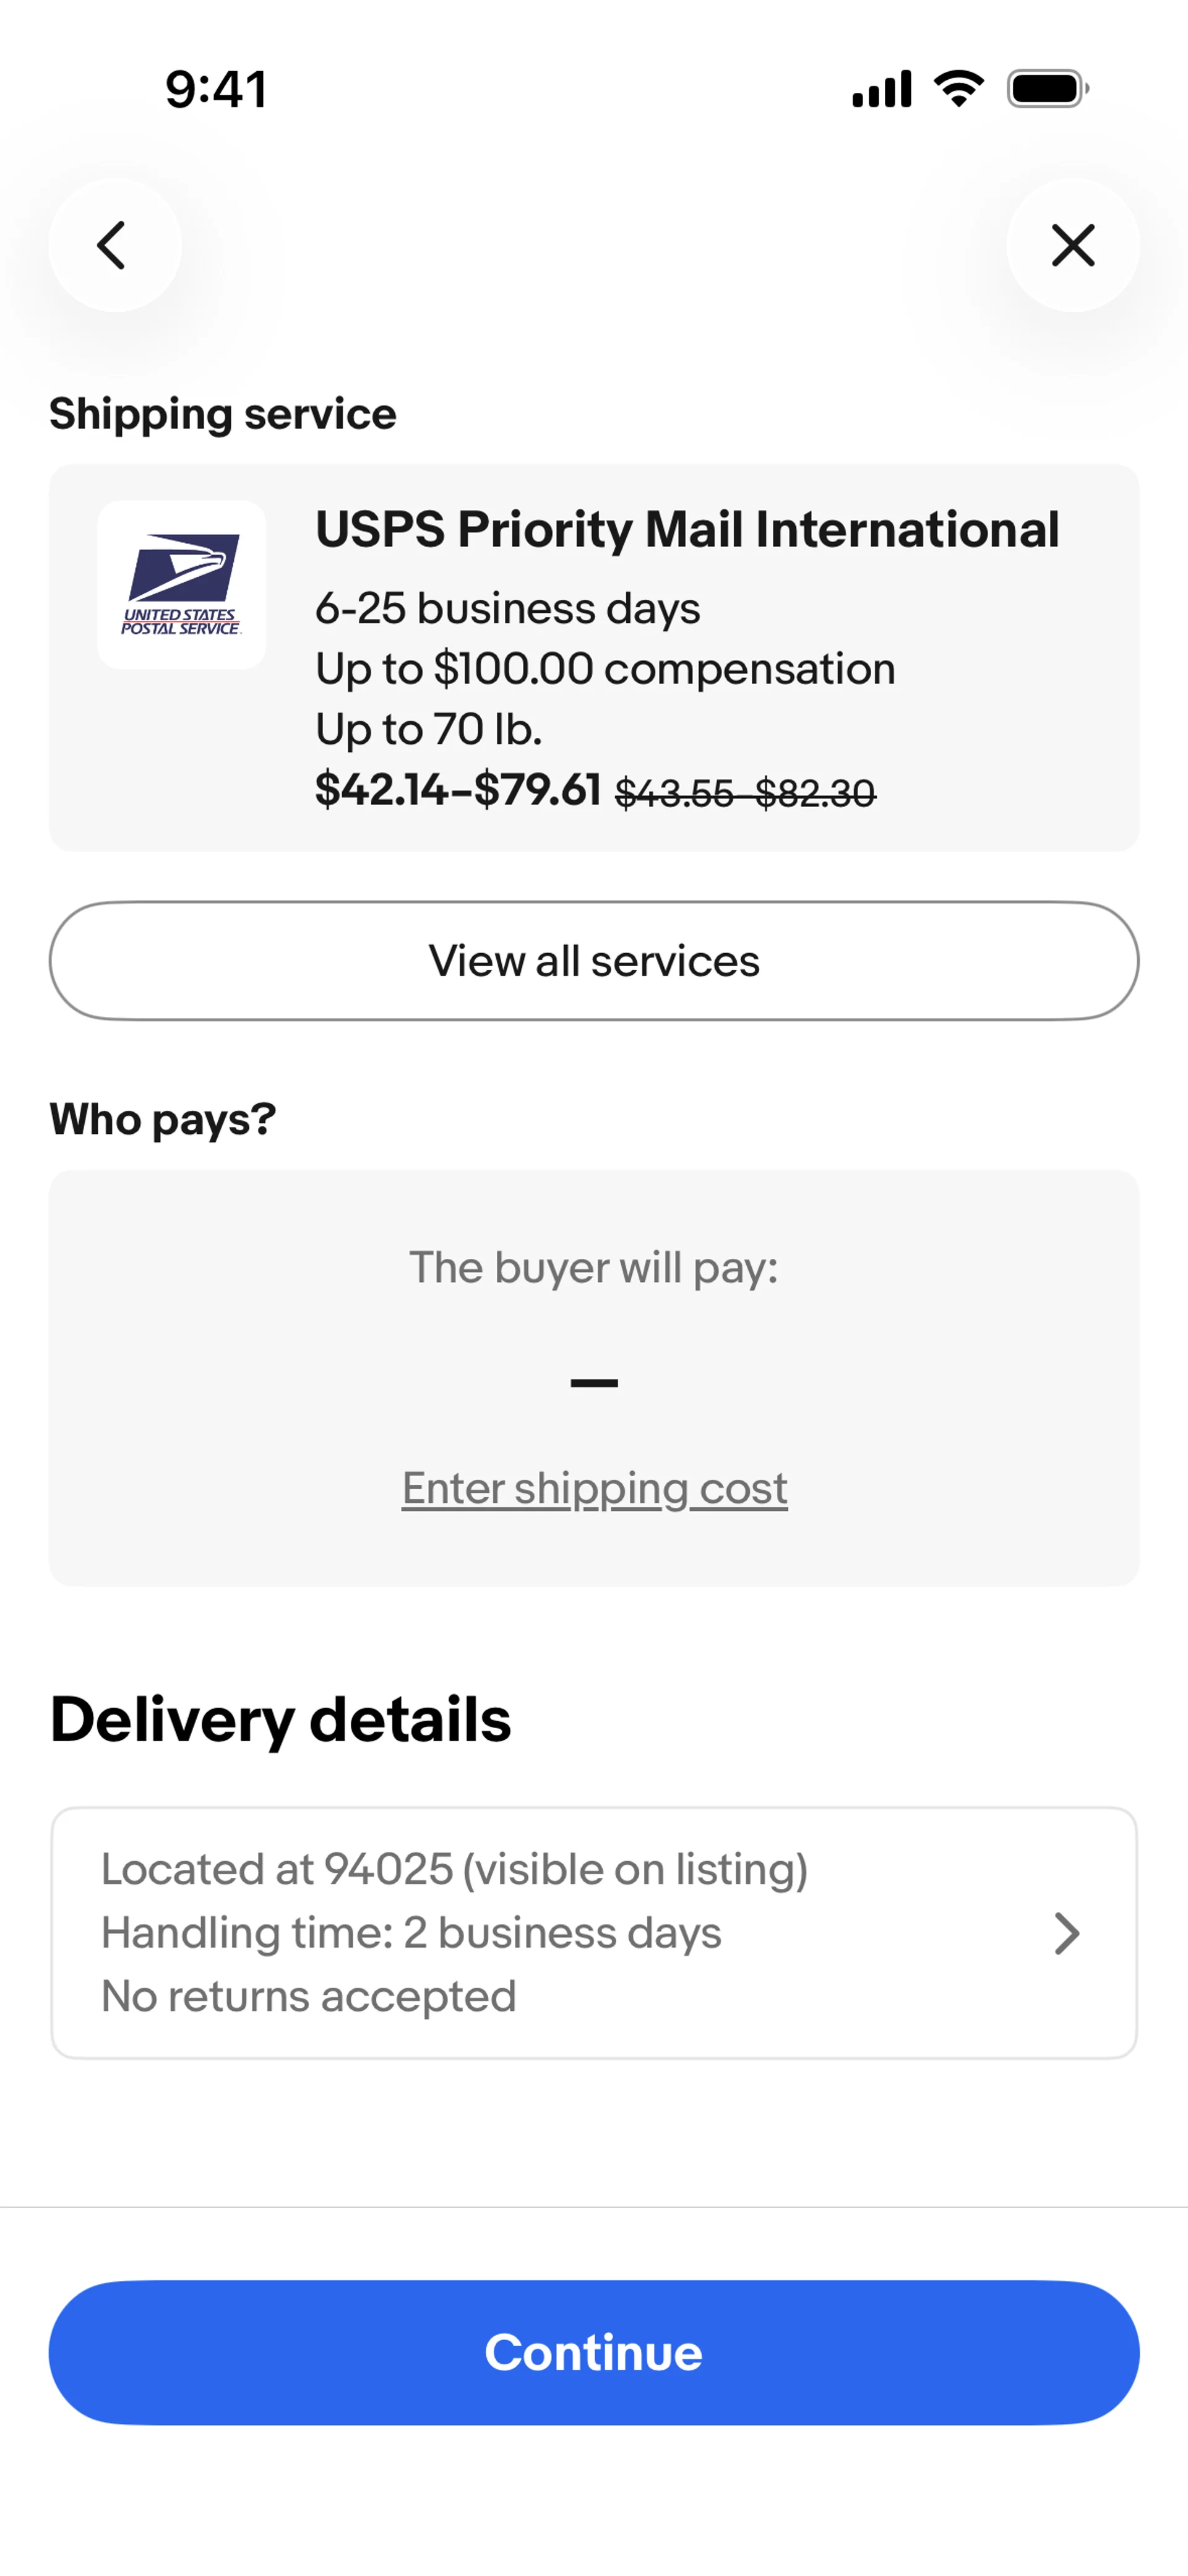Tap the Wi-Fi status icon
1188x2576 pixels.
click(x=958, y=89)
